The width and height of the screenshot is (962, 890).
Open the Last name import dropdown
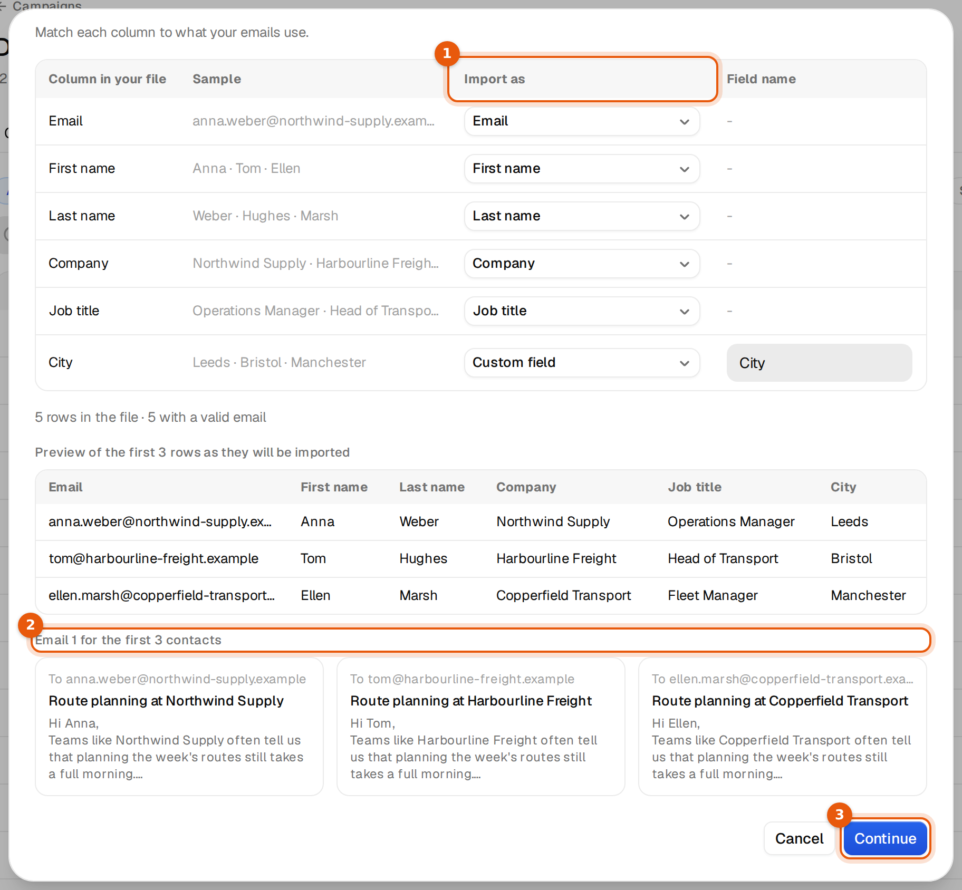[x=582, y=216]
